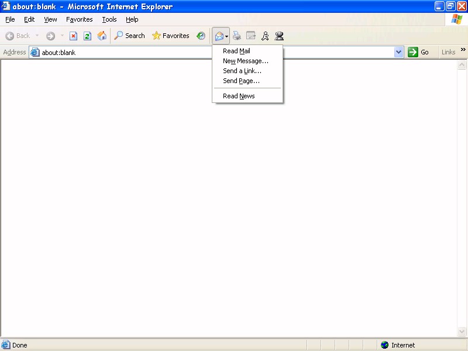Click the Done status text

[x=20, y=345]
